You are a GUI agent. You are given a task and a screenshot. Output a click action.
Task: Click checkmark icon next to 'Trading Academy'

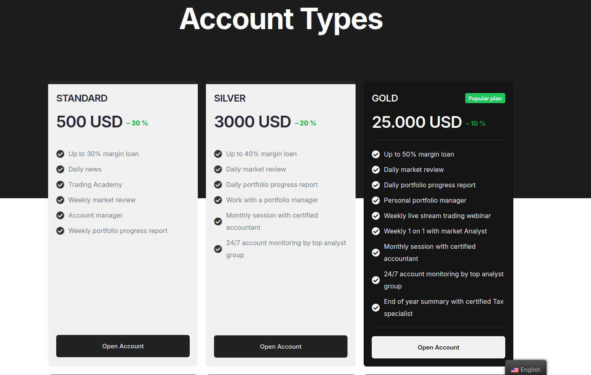(60, 185)
